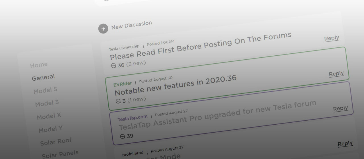
Task: Select Solar Panels in sidebar
Action: [60, 154]
